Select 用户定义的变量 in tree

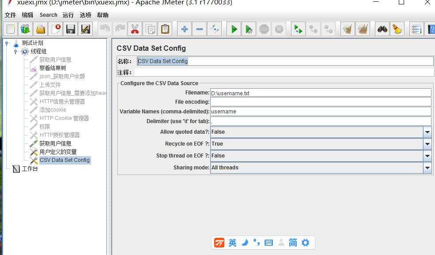[x=58, y=152]
